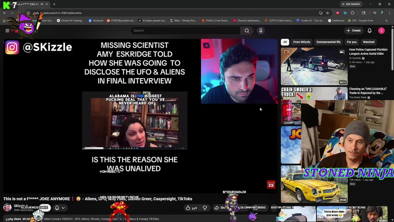Open the Facebook bookmark
This screenshot has height=222, width=394.
(x=96, y=21)
